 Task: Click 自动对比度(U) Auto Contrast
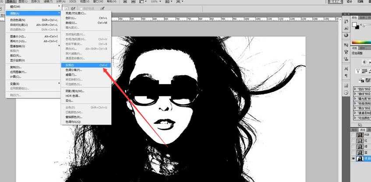[33, 25]
